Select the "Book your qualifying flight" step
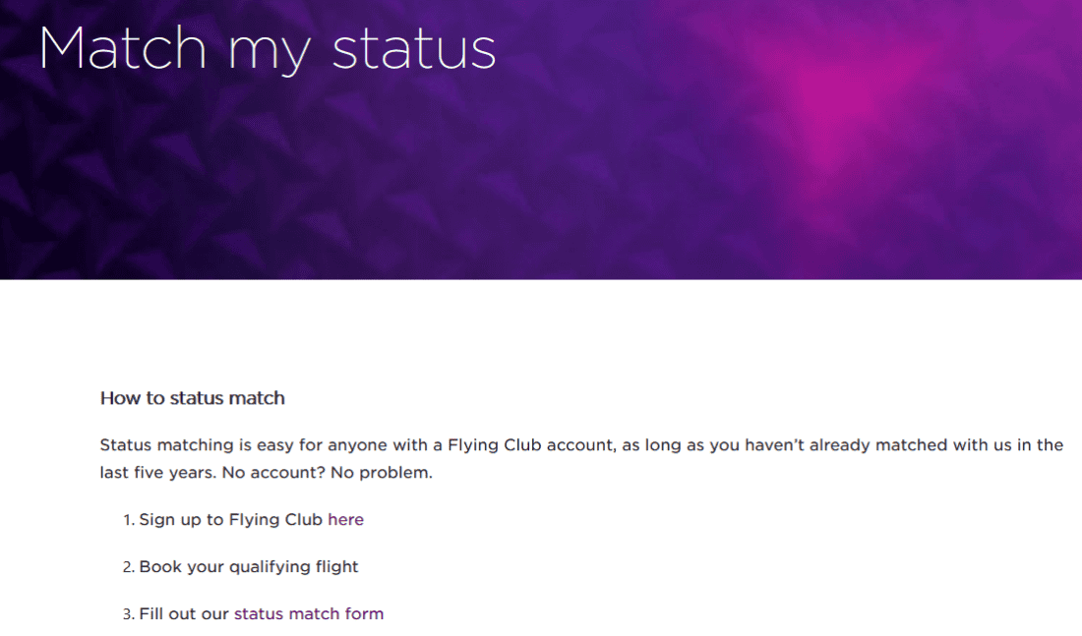This screenshot has width=1082, height=636. [249, 567]
